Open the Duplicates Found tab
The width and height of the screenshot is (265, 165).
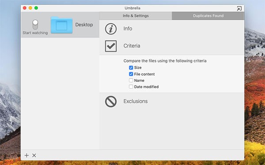pyautogui.click(x=208, y=16)
